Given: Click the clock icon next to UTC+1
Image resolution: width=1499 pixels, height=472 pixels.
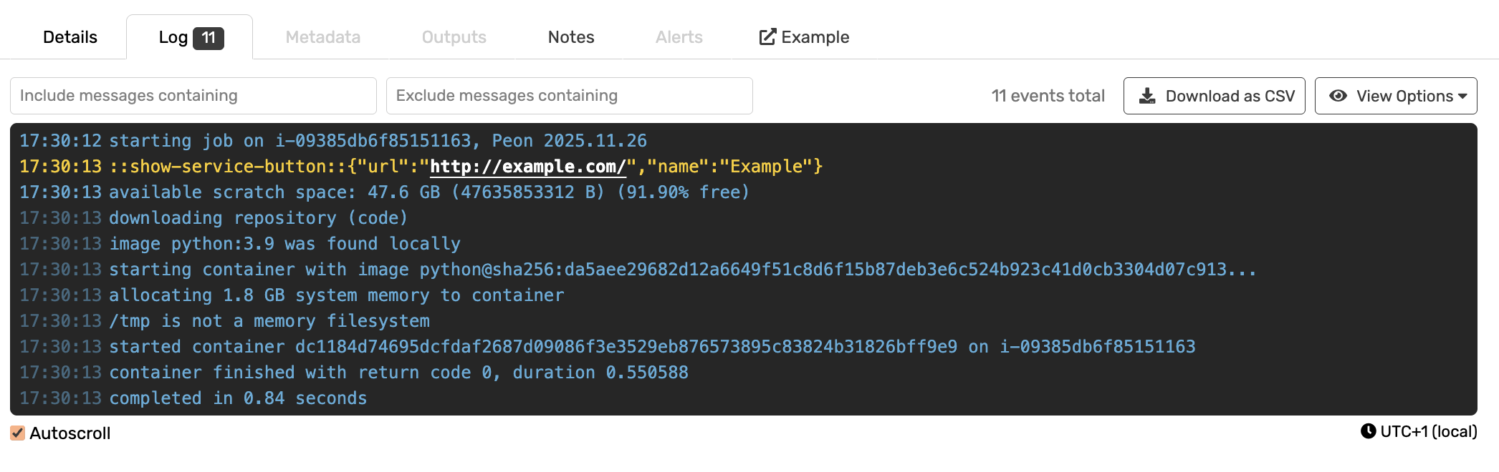Looking at the screenshot, I should coord(1368,431).
